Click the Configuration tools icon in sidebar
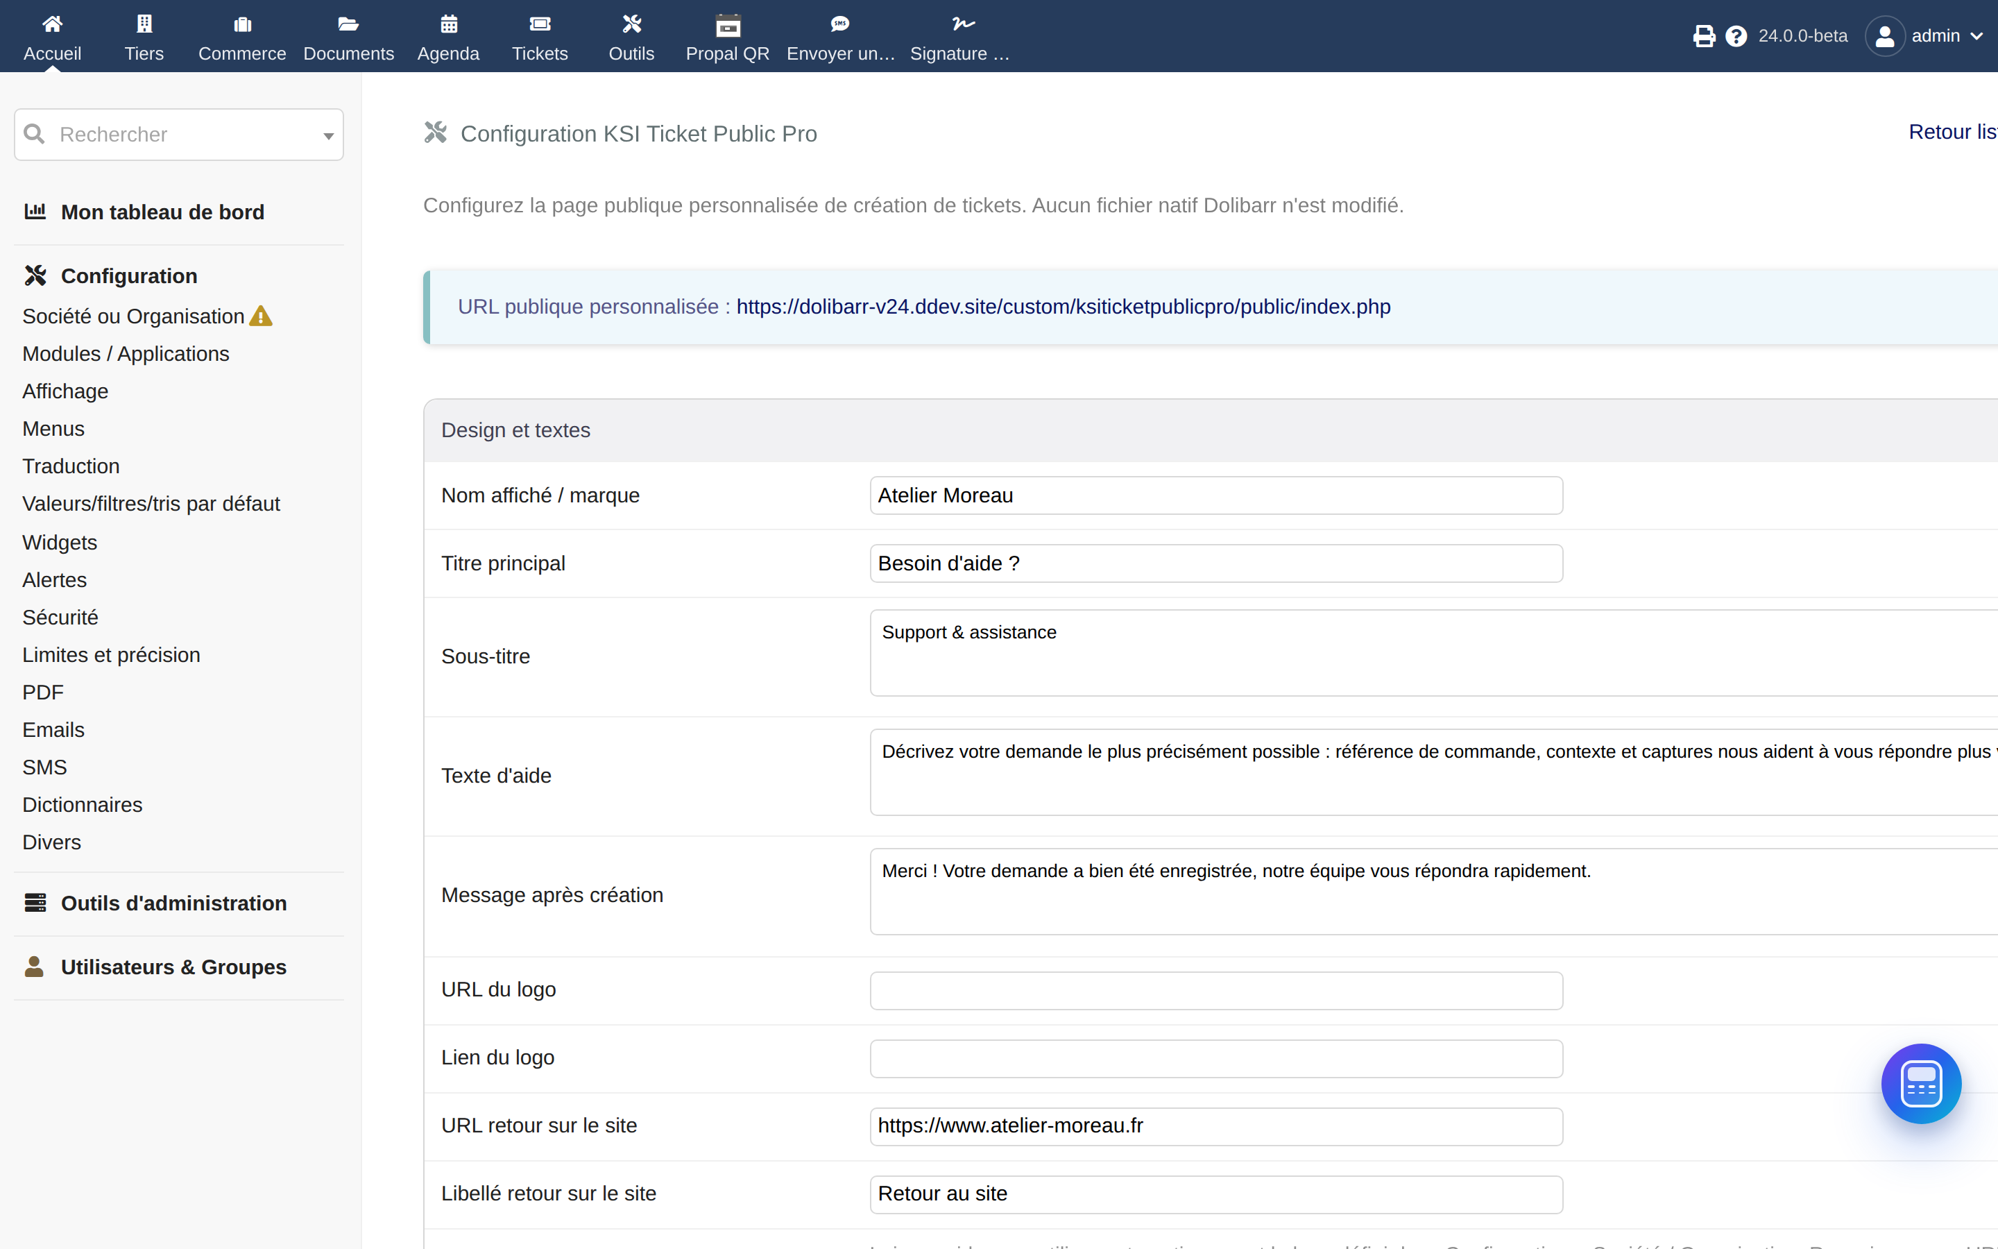 point(35,275)
